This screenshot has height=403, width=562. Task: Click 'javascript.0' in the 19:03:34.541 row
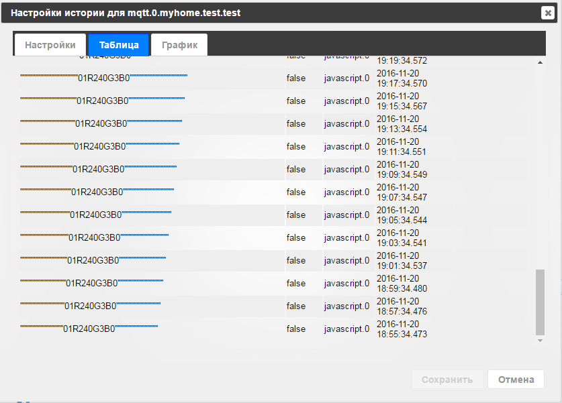(x=346, y=238)
